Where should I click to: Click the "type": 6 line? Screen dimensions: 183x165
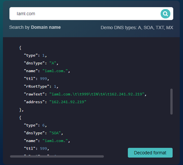click(x=35, y=125)
